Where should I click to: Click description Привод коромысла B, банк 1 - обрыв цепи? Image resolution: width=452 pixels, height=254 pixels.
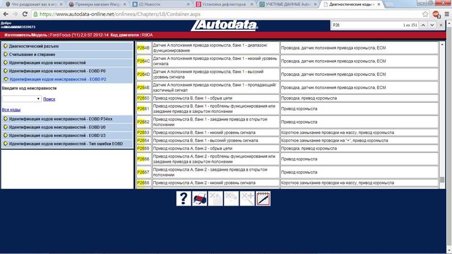tap(193, 98)
